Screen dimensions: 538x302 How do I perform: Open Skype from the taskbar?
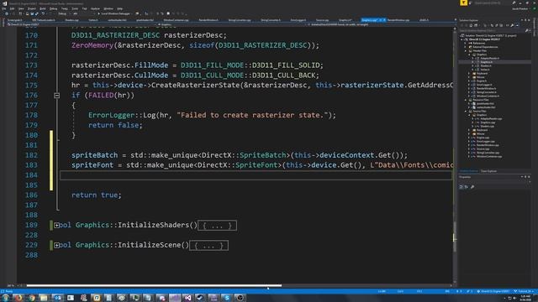[227, 298]
